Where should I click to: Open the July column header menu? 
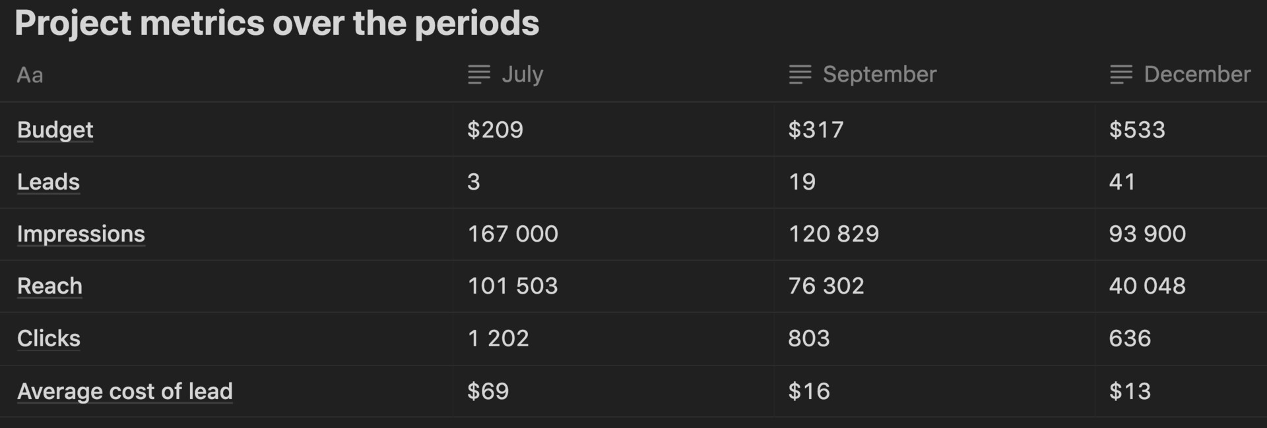pyautogui.click(x=522, y=74)
